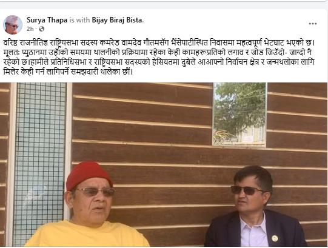
Task: Click the public globe privacy icon
Action: pos(41,29)
